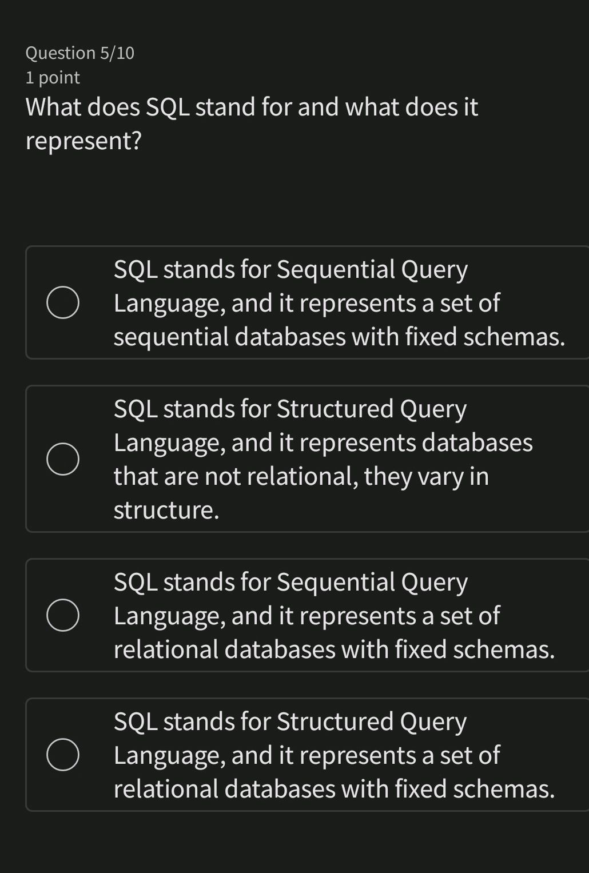
Task: Choose the third 'Sequential Query Language' radio button
Action: click(65, 615)
